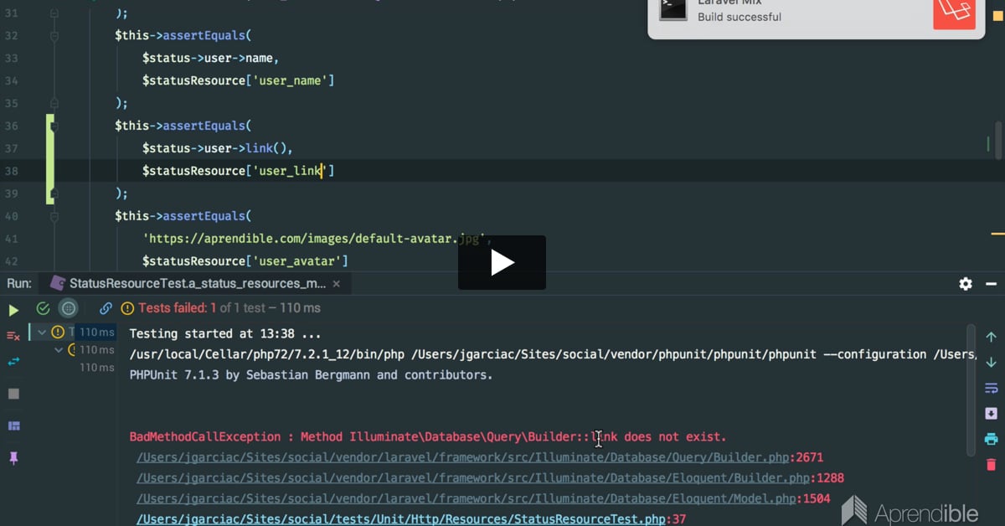Click the editor vertical scrollbar thumb
The width and height of the screenshot is (1005, 526).
998,139
